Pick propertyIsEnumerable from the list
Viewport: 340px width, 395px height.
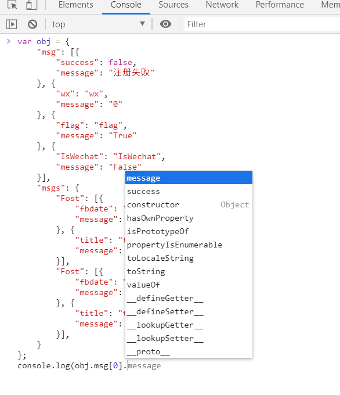[x=189, y=245]
